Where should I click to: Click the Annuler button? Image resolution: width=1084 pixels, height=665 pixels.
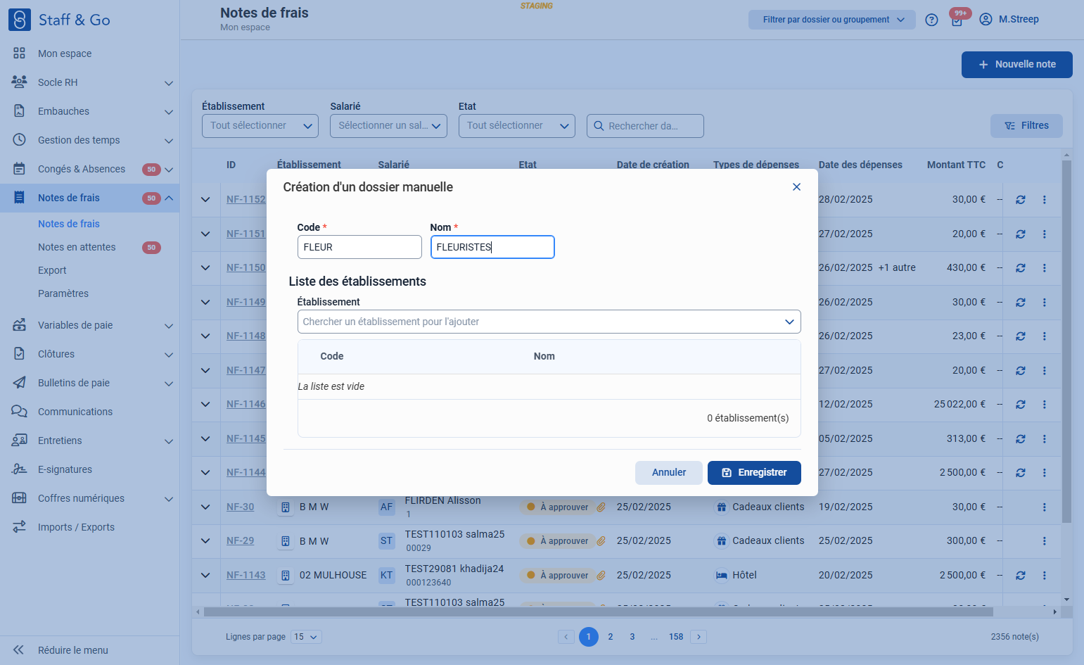pyautogui.click(x=668, y=473)
